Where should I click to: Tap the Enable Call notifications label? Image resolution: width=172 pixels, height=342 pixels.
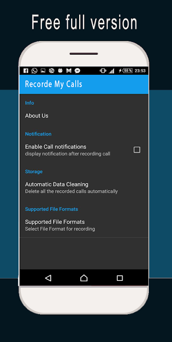(x=56, y=147)
